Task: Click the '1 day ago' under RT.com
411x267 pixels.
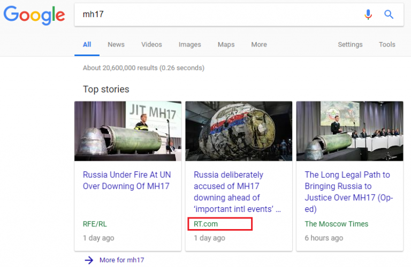Action: (209, 238)
